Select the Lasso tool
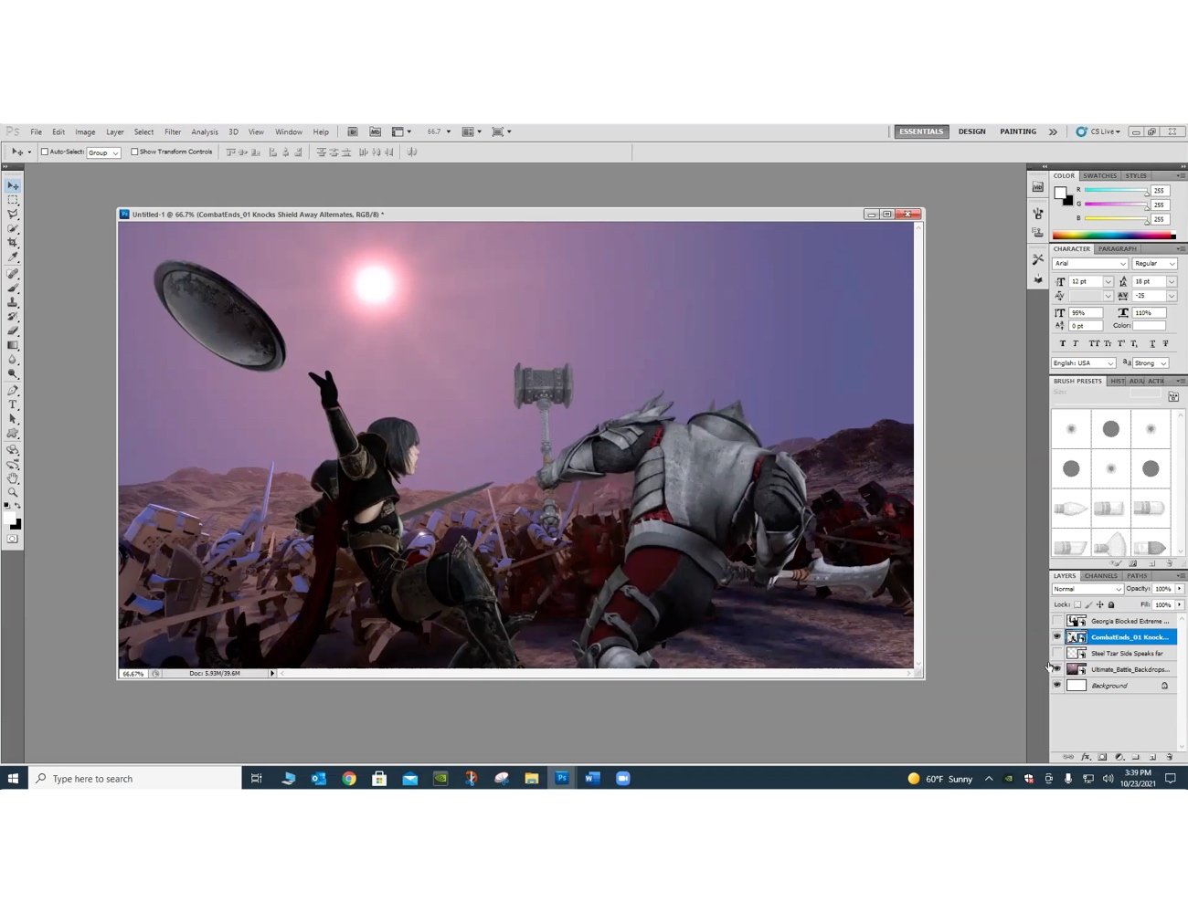 tap(13, 215)
